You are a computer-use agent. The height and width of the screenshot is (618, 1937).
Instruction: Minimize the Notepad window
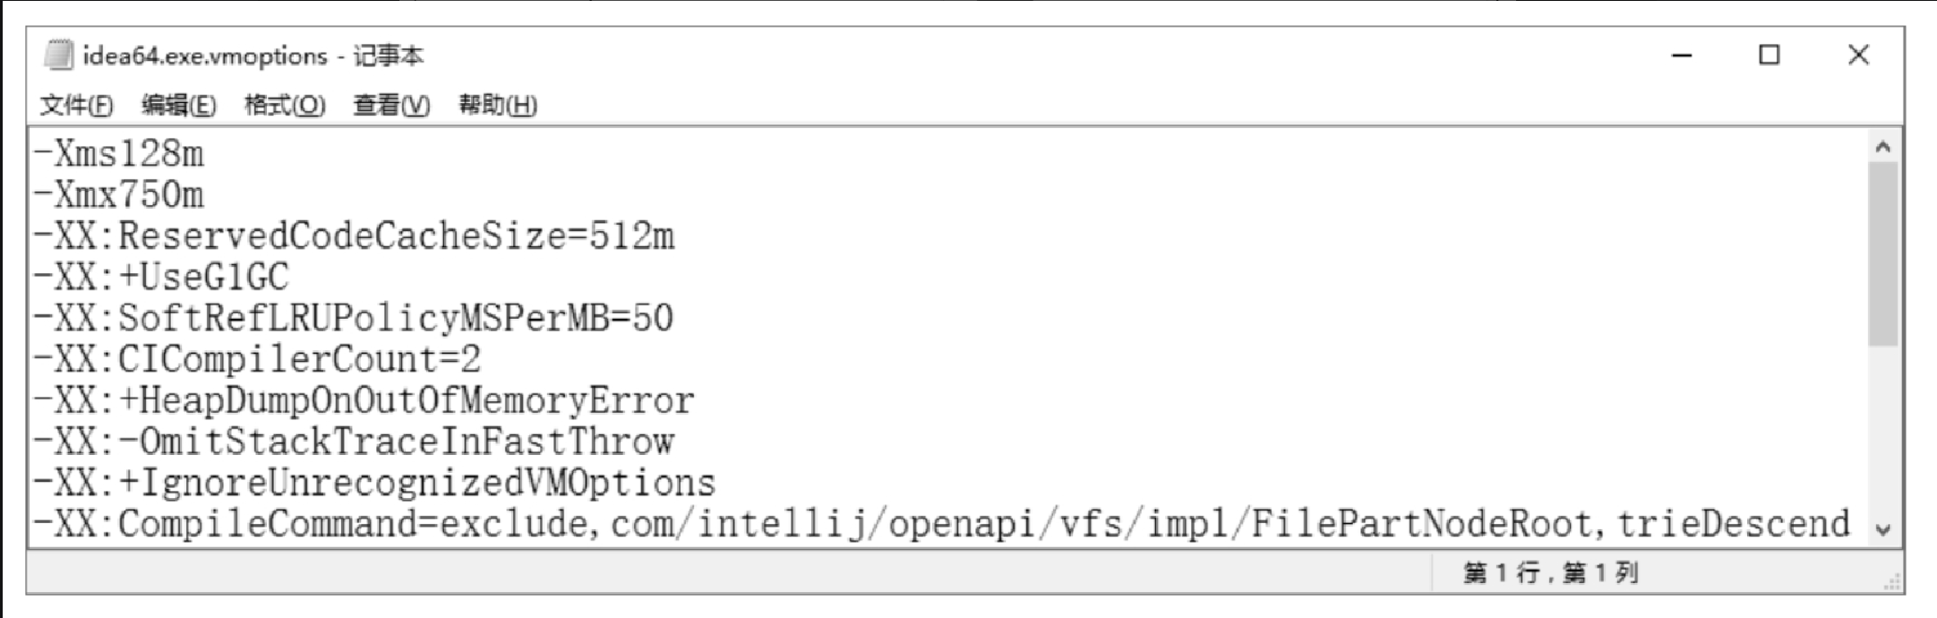[1682, 56]
